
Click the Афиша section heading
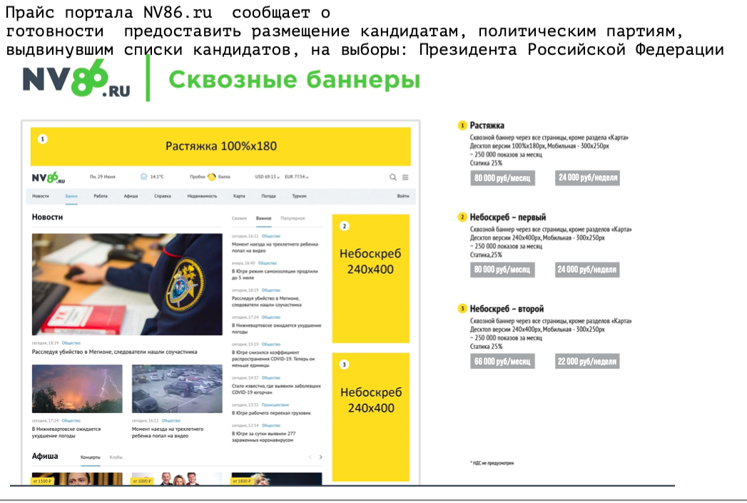click(45, 456)
